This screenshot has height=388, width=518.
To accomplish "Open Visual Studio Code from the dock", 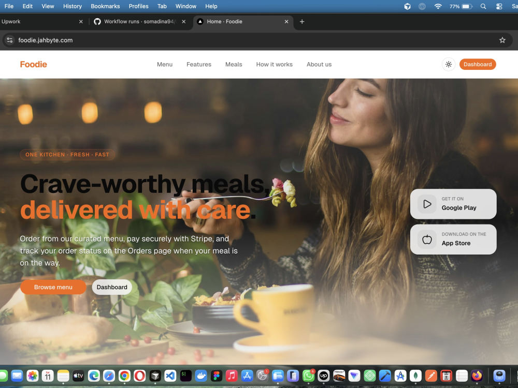I will click(170, 376).
